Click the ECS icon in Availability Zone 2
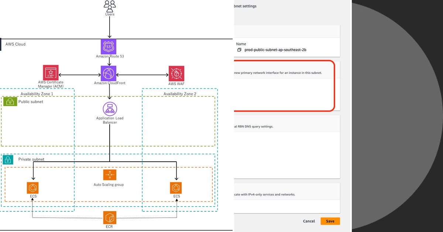The image size is (443, 232). click(x=176, y=188)
